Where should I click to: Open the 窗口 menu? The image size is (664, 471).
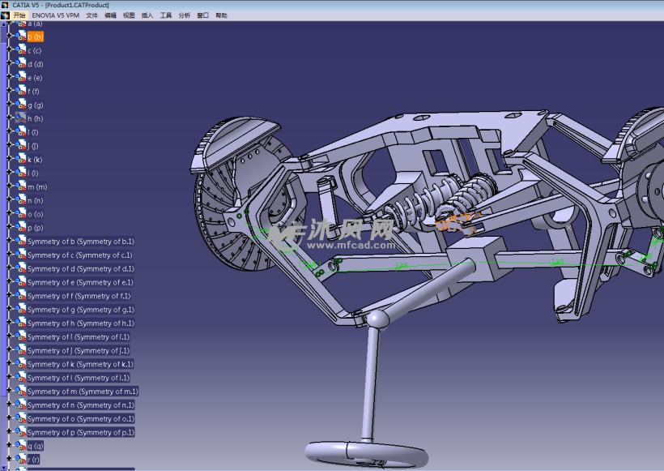(202, 15)
